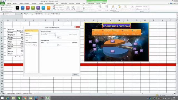Select Формат объемной фигуры in dialog
The width and height of the screenshot is (178, 100).
click(31, 45)
